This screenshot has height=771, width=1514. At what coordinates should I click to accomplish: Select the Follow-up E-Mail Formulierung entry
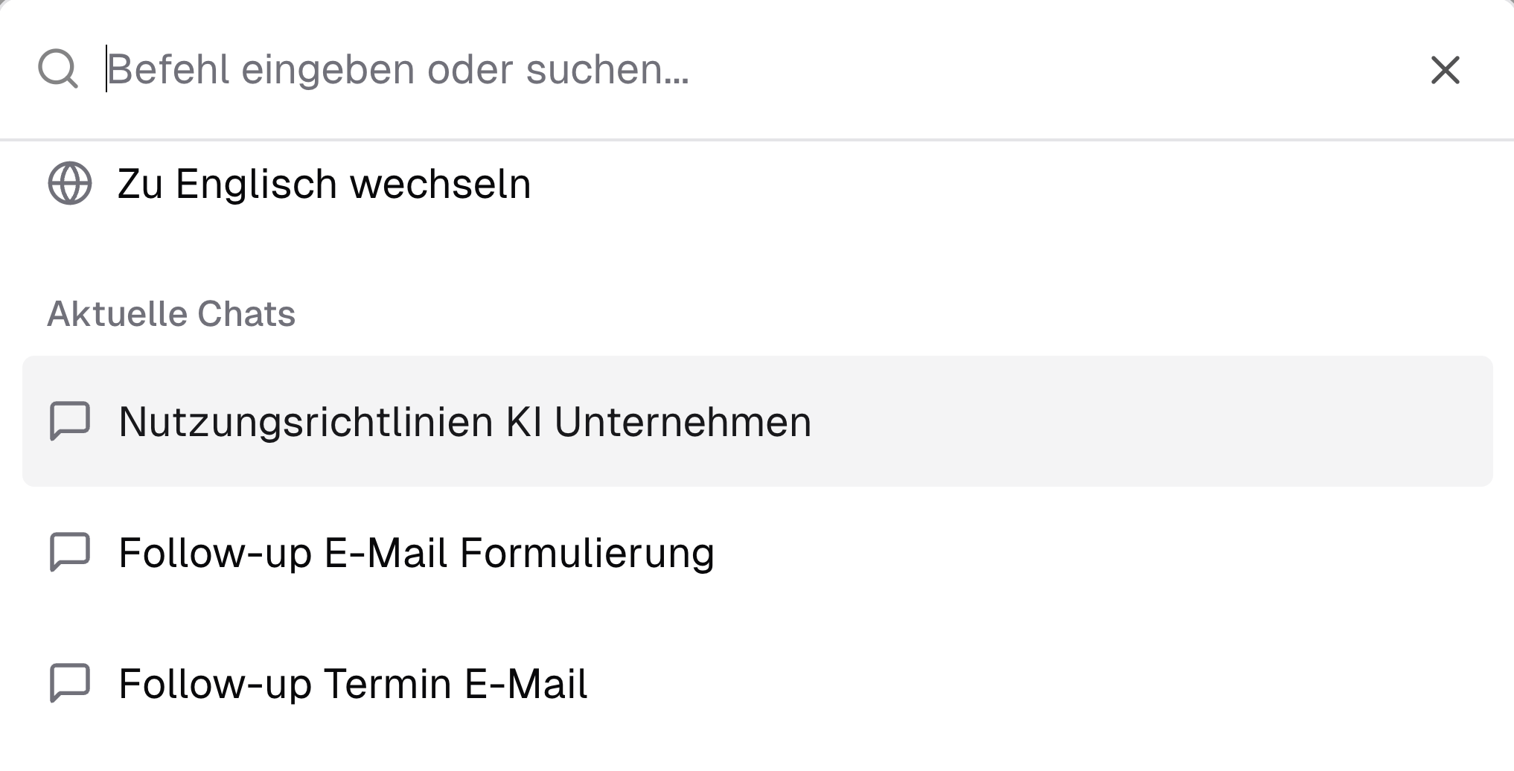415,552
